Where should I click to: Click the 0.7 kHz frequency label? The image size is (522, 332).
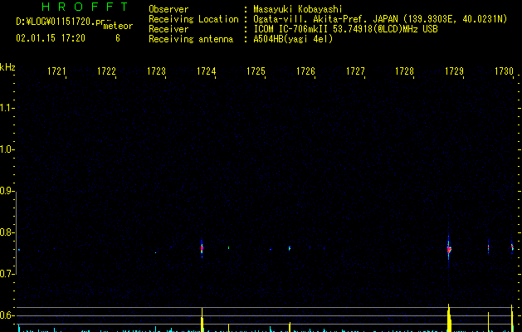(x=7, y=274)
